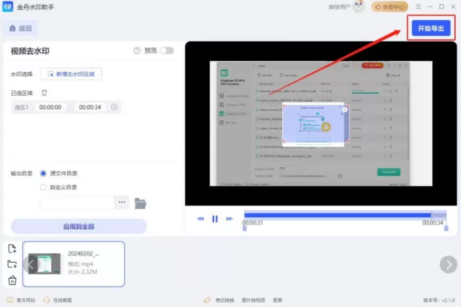The height and width of the screenshot is (307, 461).
Task: Show previous files with the left arrow
Action: click(30, 264)
